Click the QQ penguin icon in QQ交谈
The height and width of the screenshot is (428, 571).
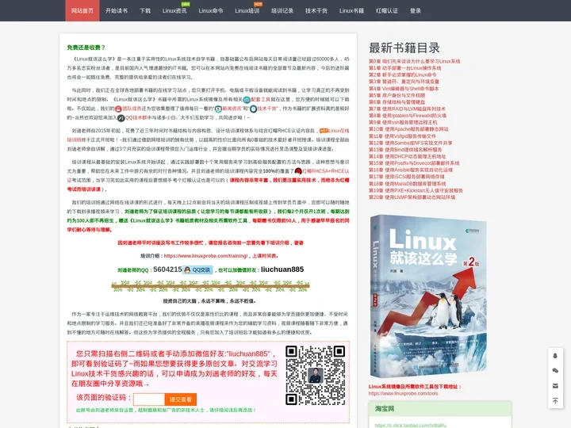pyautogui.click(x=187, y=269)
